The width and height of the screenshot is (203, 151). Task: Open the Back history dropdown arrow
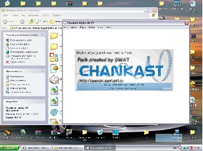[17, 22]
